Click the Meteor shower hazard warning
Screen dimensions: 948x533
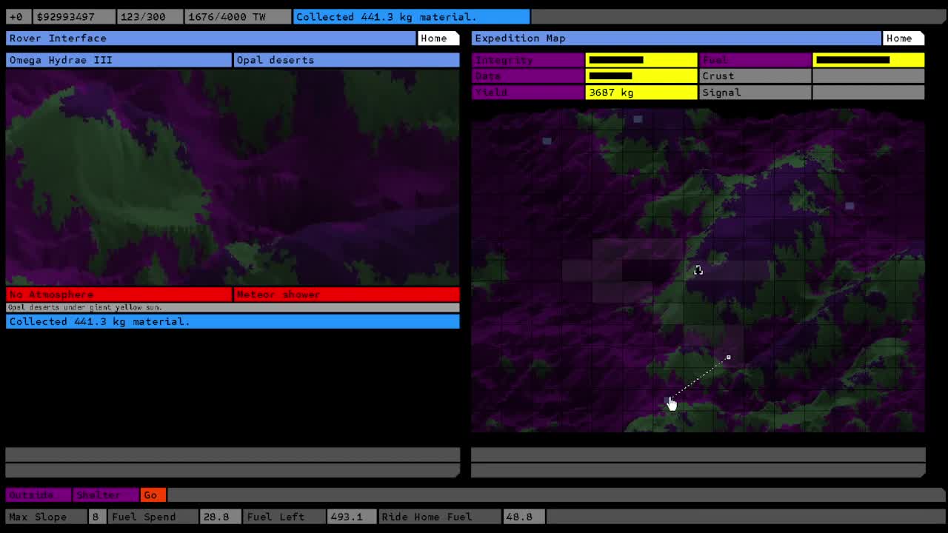[347, 295]
